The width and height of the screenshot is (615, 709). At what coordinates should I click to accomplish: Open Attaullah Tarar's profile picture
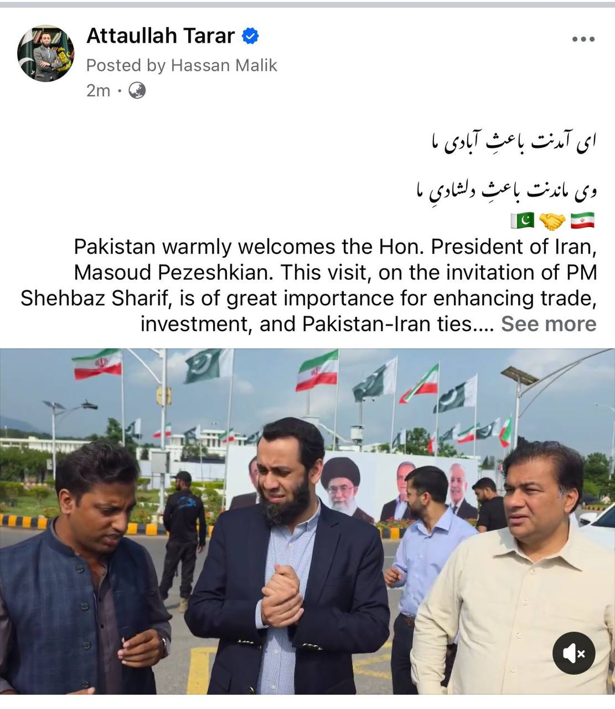[46, 53]
